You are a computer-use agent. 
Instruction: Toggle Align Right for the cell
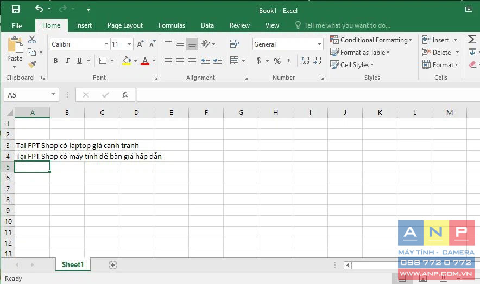click(192, 61)
